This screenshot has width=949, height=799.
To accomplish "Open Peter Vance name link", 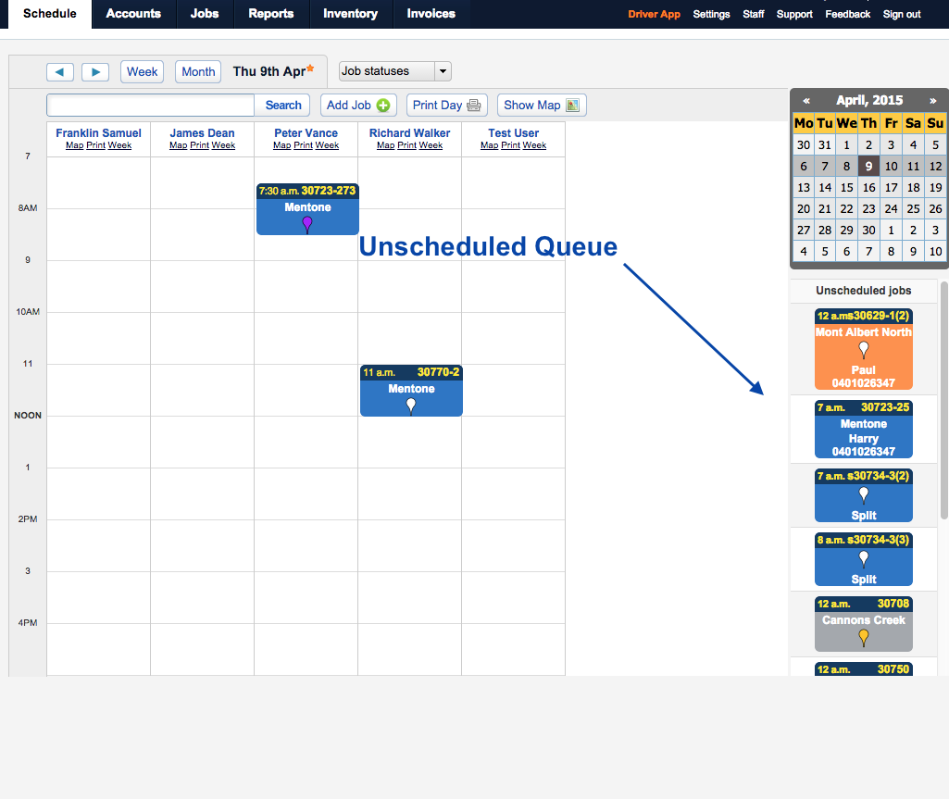I will click(x=306, y=133).
